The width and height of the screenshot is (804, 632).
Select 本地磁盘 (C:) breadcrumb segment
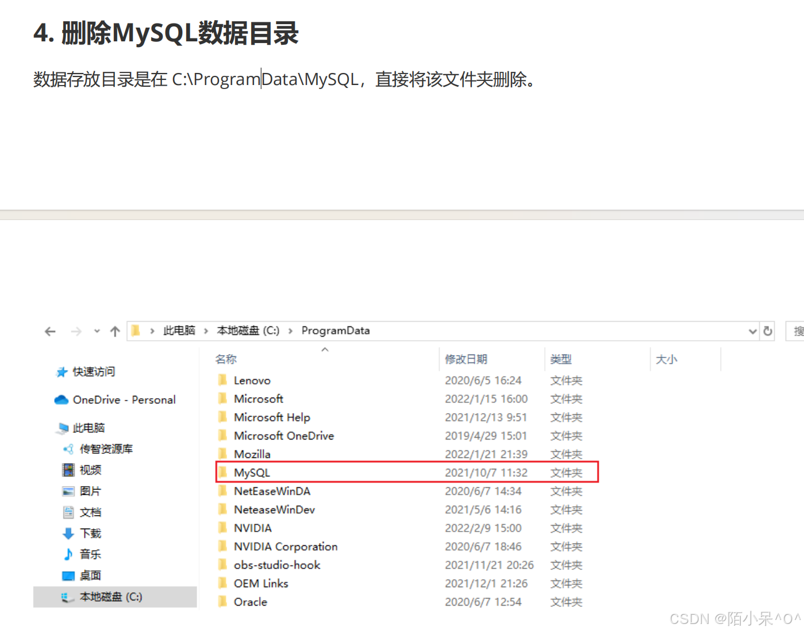(x=248, y=330)
